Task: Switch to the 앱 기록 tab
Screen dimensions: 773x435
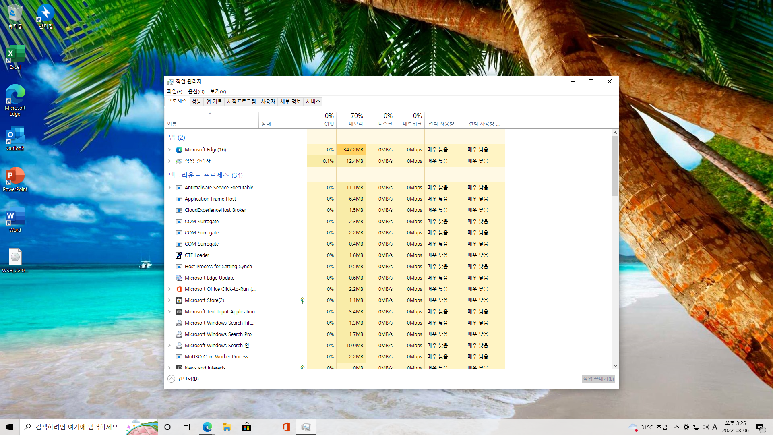Action: click(214, 101)
